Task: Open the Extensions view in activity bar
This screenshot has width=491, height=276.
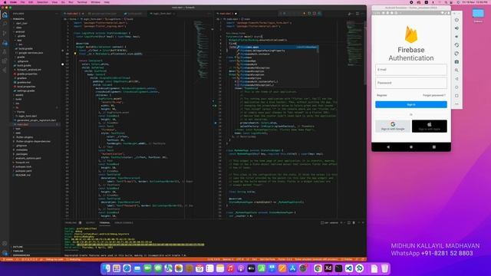Action: (5, 61)
